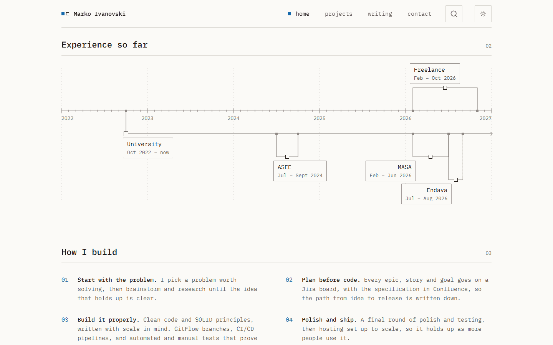Image resolution: width=553 pixels, height=345 pixels.
Task: Click the 2027 year label on axis
Action: tap(485, 118)
